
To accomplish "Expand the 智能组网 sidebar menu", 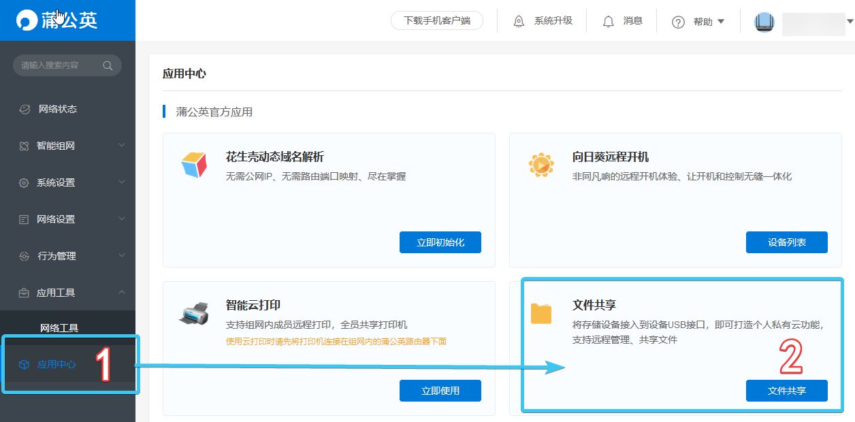I will [122, 146].
